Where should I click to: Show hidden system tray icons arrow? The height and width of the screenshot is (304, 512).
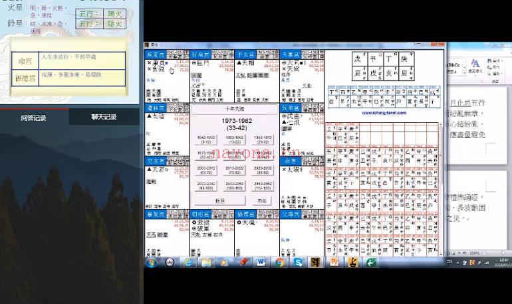coord(457,263)
